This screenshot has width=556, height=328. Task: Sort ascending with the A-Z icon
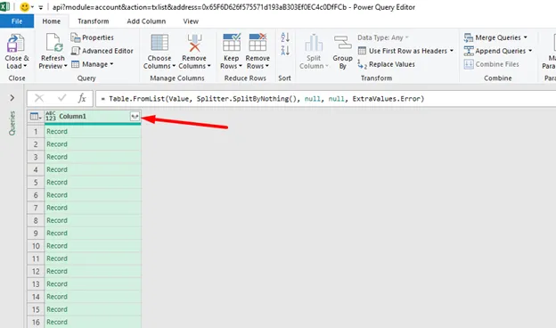(285, 37)
